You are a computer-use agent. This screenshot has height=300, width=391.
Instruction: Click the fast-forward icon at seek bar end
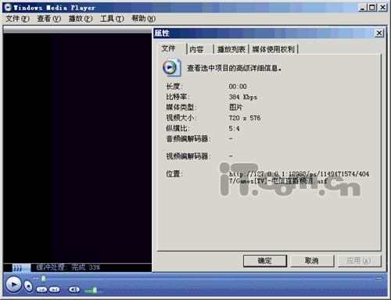coord(379,279)
